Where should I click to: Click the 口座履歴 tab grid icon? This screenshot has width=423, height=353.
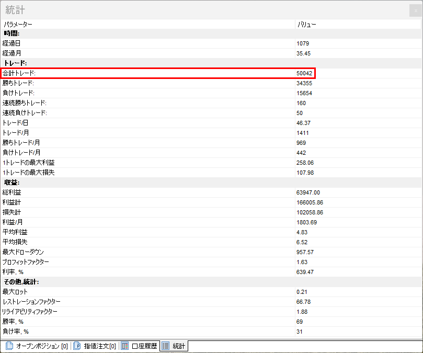click(x=124, y=346)
